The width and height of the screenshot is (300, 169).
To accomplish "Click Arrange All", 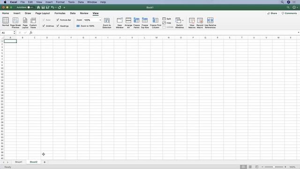I will pyautogui.click(x=128, y=23).
